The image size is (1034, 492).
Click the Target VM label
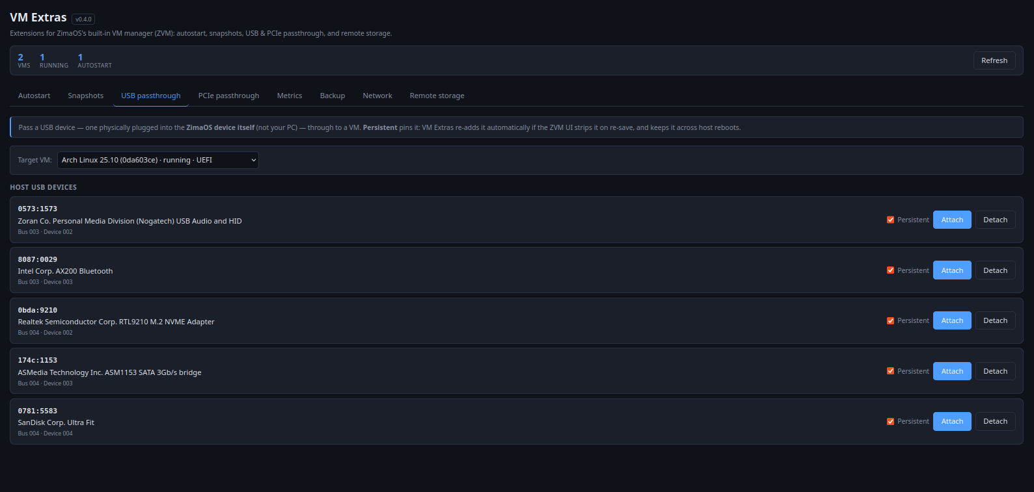click(x=34, y=160)
